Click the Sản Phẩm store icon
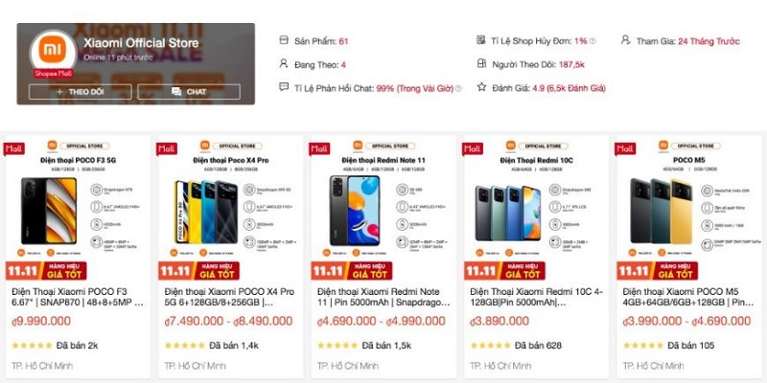This screenshot has height=383, width=767. (283, 41)
